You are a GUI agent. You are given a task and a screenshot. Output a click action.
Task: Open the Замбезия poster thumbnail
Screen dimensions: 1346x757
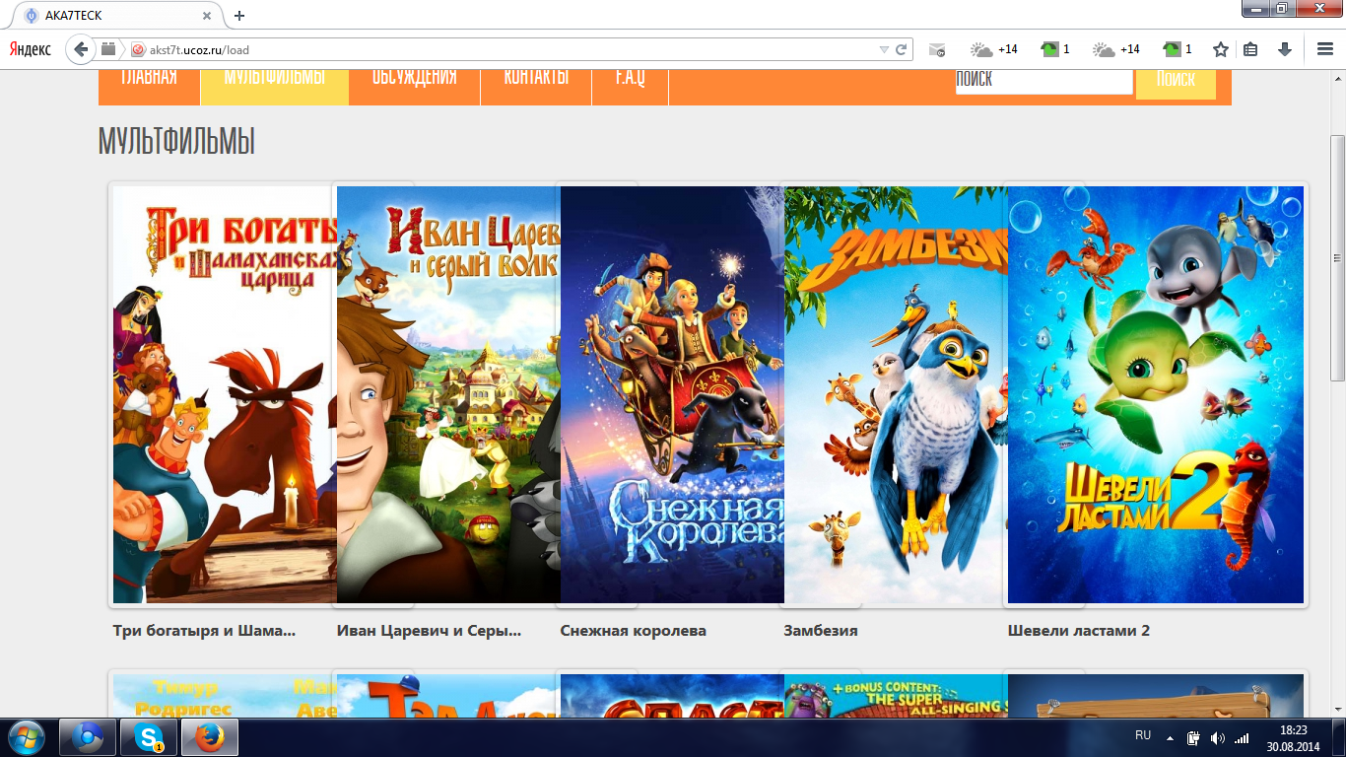(x=896, y=394)
